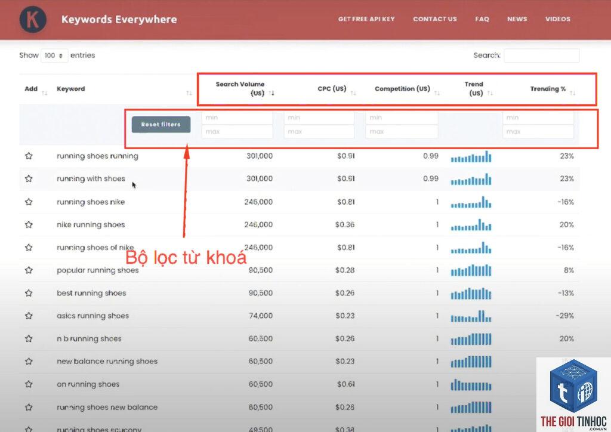This screenshot has width=611, height=432.
Task: Sort by the Add column arrows
Action: click(x=44, y=92)
